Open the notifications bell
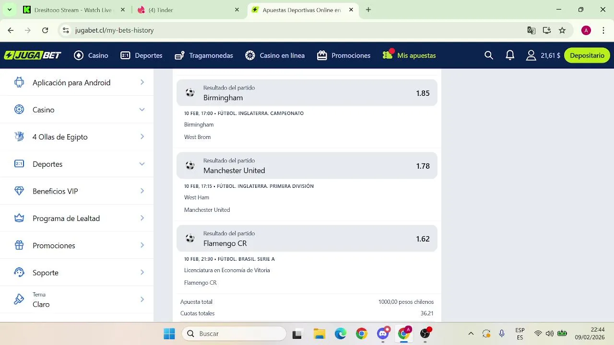Viewport: 614px width, 345px height. coord(510,56)
